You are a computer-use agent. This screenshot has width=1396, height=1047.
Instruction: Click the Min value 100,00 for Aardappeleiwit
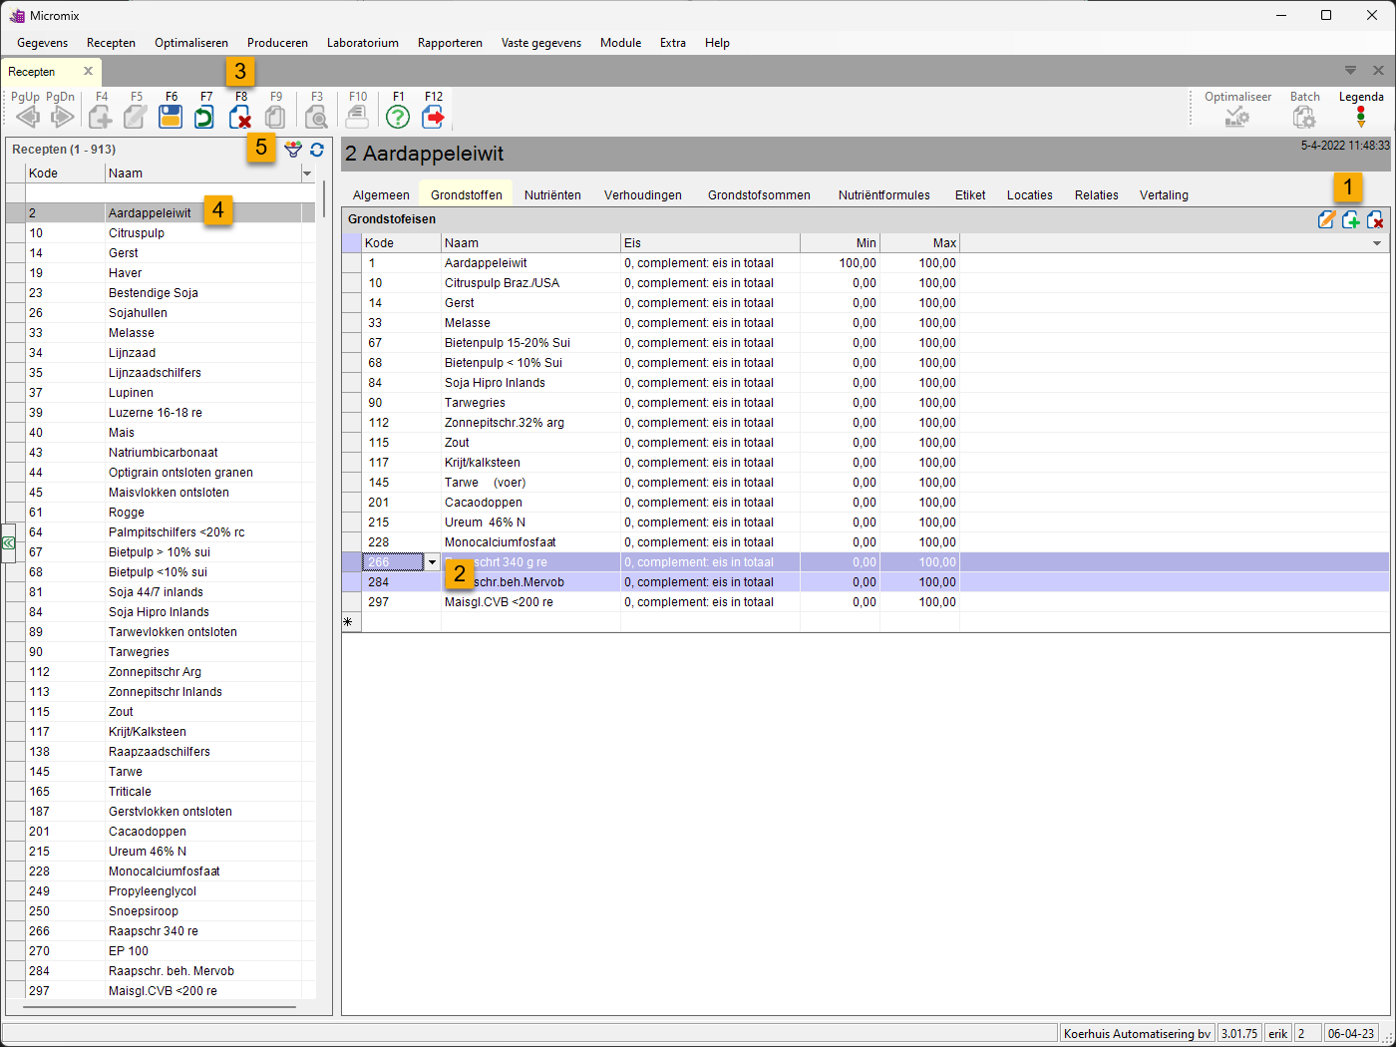pyautogui.click(x=857, y=263)
